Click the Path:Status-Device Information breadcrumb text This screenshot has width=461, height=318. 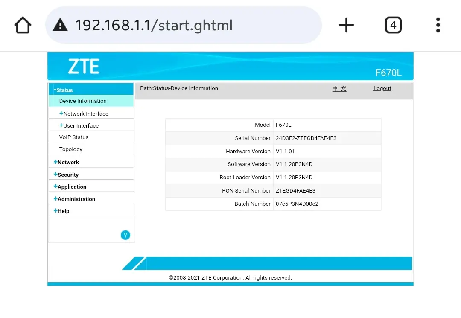pos(179,88)
